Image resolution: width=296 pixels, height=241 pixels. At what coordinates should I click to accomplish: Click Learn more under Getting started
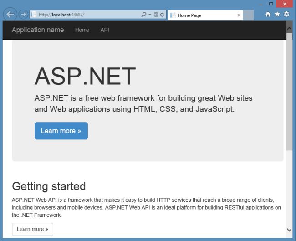coord(32,229)
